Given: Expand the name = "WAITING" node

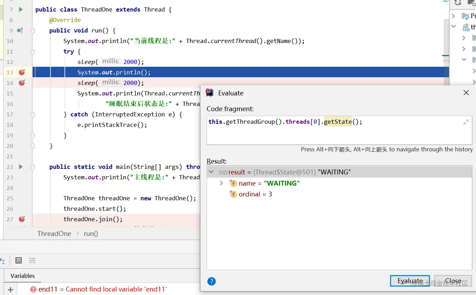Looking at the screenshot, I should (221, 183).
